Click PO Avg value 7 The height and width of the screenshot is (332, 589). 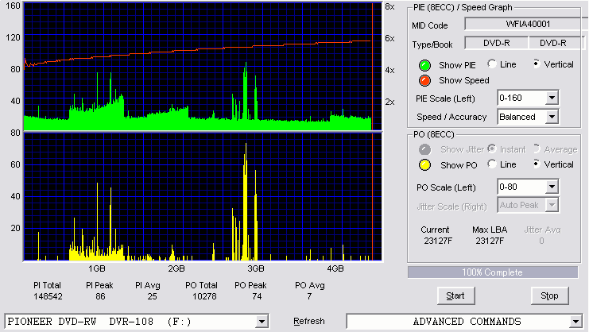(x=309, y=296)
